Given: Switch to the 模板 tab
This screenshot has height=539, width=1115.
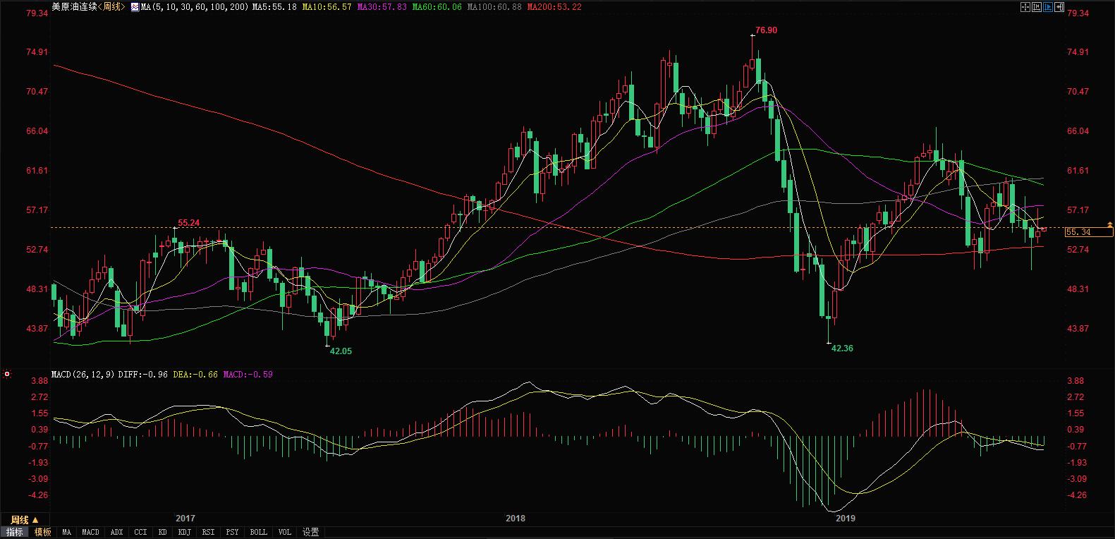Looking at the screenshot, I should pos(43,532).
